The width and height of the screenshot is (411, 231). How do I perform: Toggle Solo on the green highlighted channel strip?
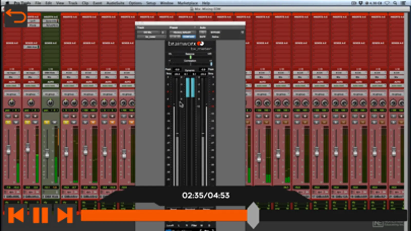(x=46, y=122)
